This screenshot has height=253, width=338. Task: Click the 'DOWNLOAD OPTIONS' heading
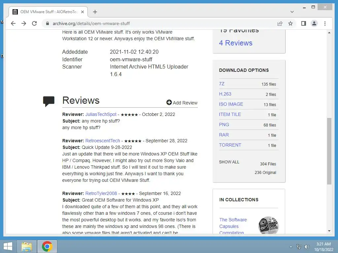[x=244, y=70]
